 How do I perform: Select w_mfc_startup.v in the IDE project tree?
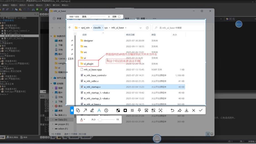[x=15, y=36]
